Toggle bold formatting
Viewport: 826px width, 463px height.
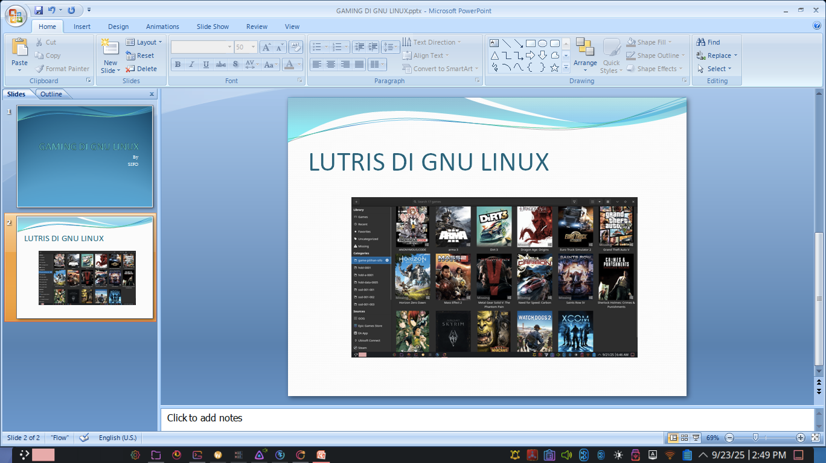(178, 65)
